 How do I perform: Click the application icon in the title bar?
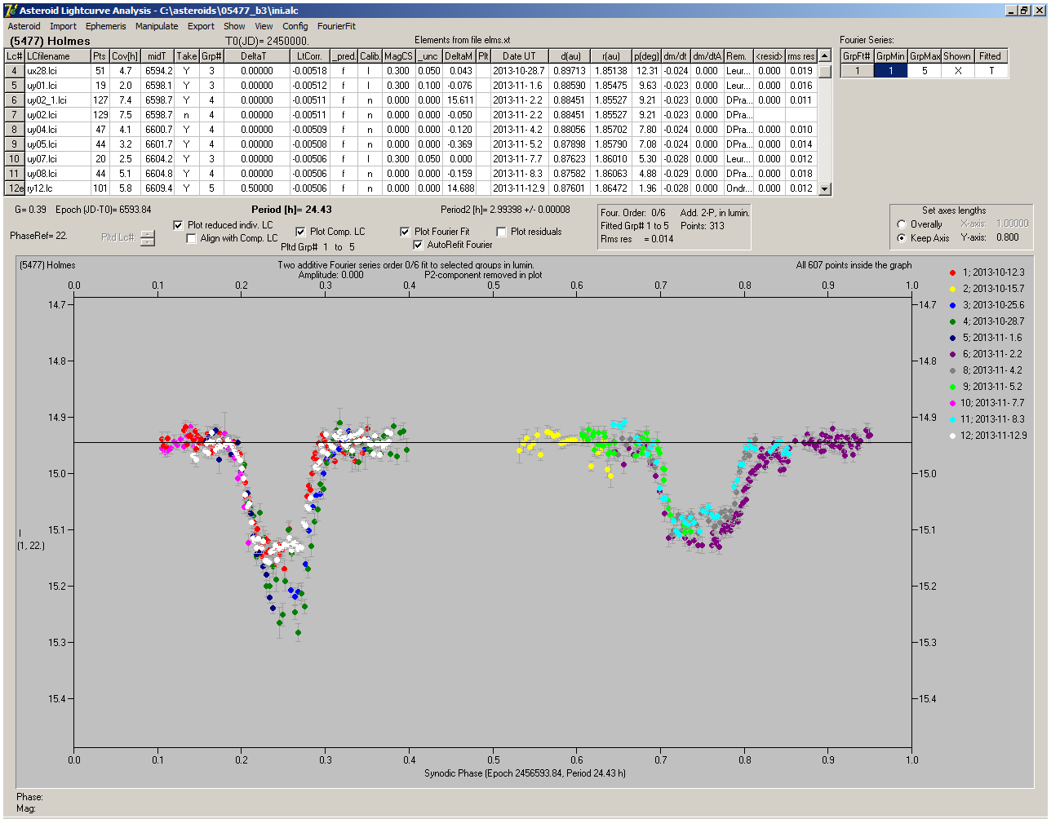10,11
